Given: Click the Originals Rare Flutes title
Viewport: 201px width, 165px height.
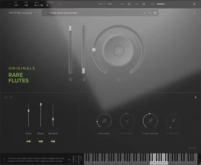Looking at the screenshot, I should click(22, 75).
